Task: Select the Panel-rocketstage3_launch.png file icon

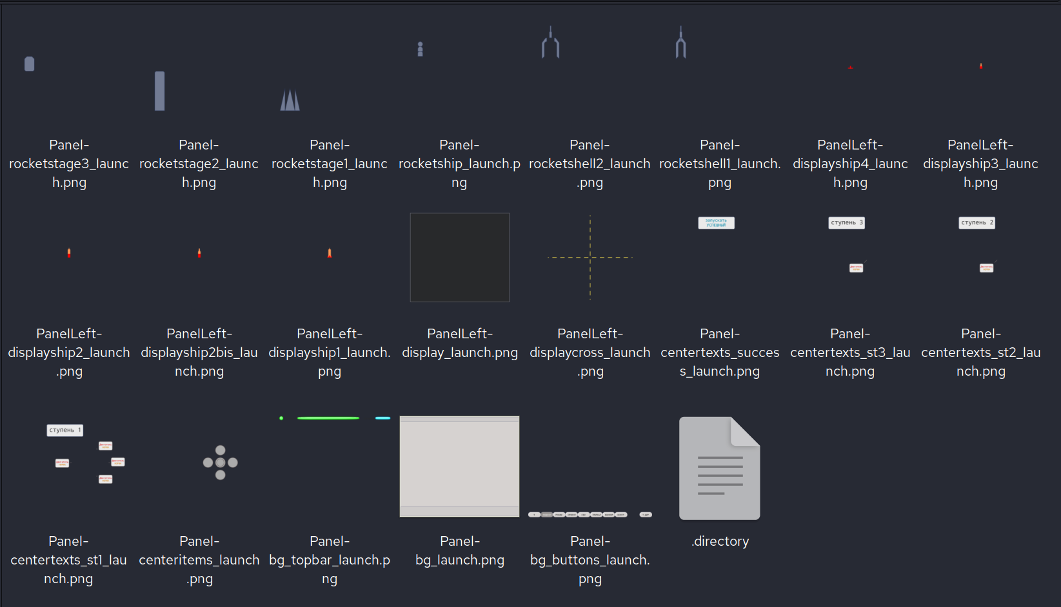Action: point(30,64)
